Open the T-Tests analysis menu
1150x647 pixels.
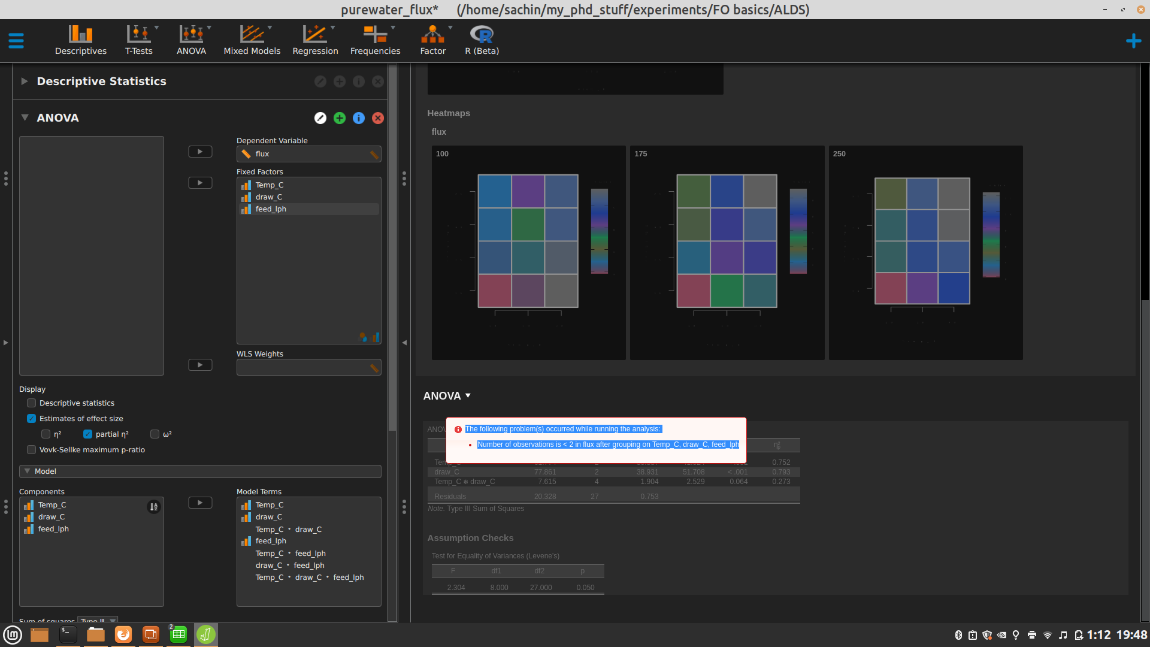[138, 40]
